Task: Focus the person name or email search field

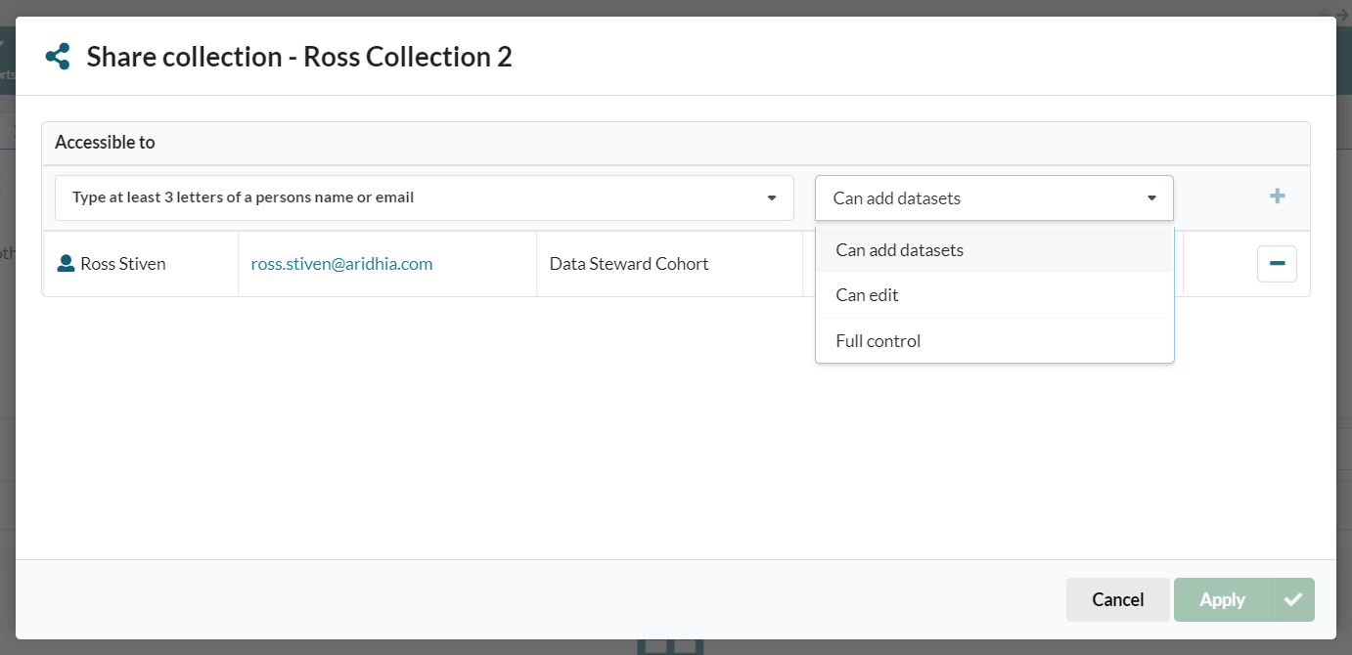Action: coord(411,198)
